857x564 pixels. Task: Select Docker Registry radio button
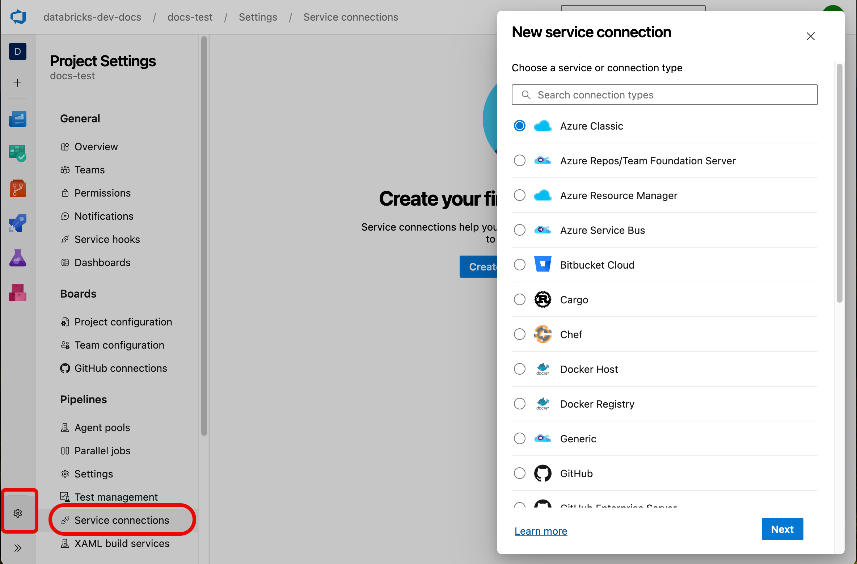point(521,404)
